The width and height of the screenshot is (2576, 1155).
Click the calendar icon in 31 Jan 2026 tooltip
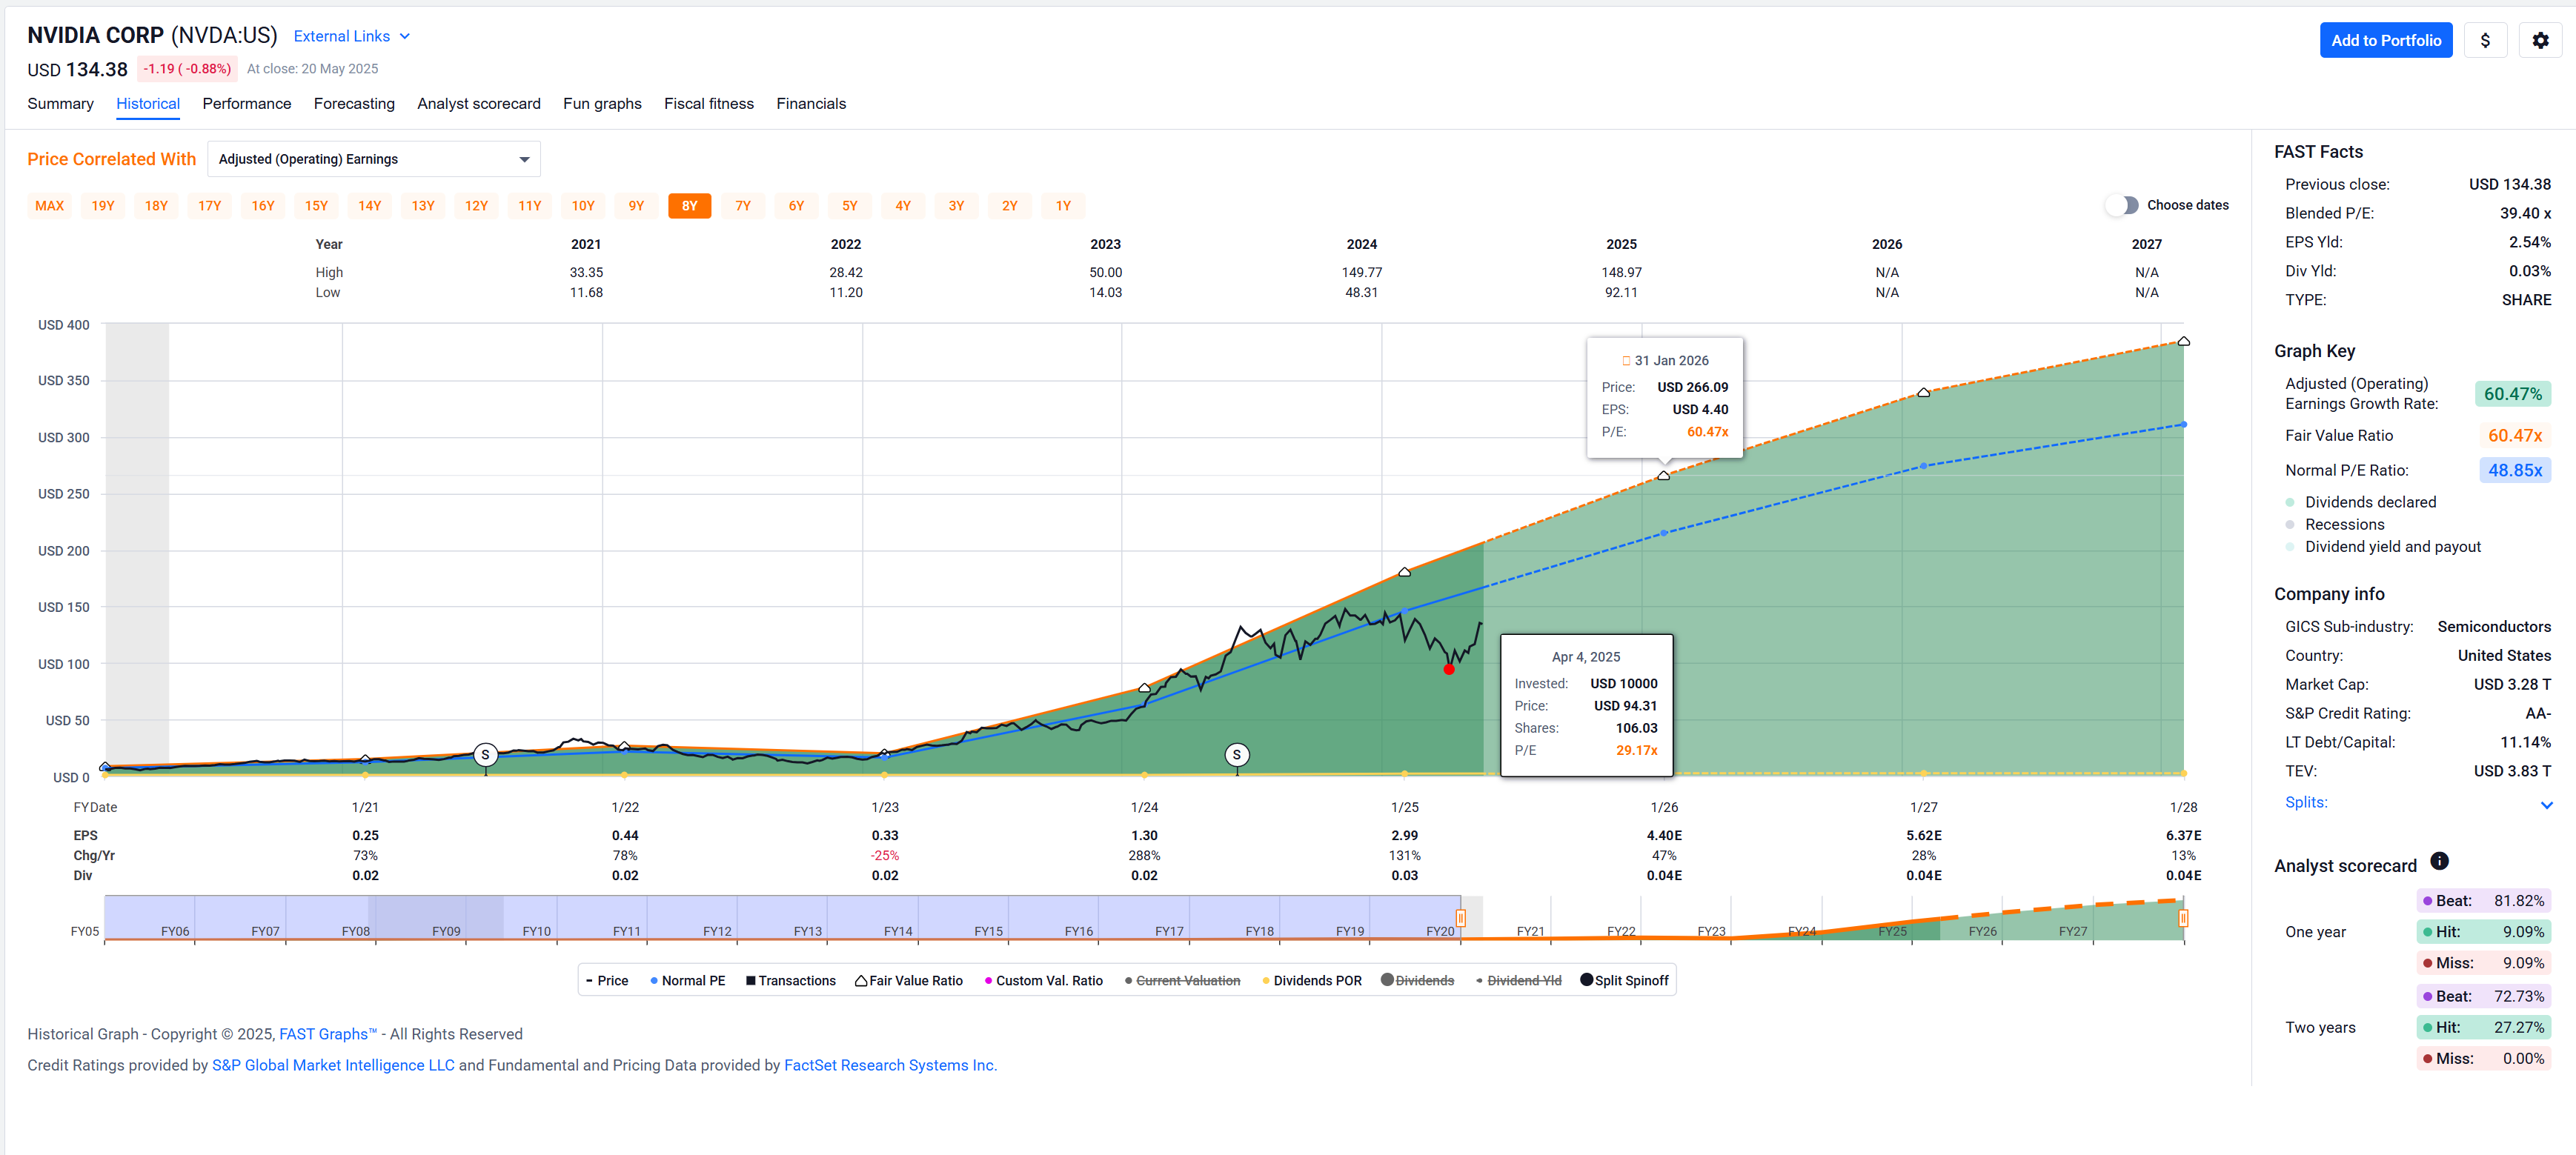coord(1626,361)
